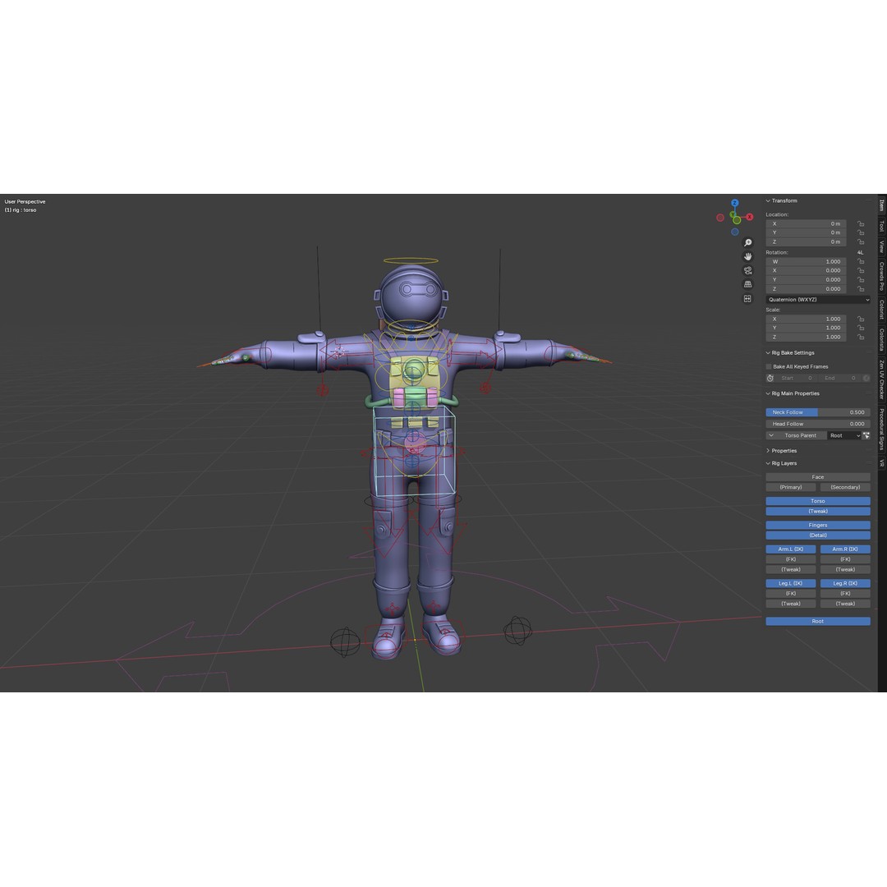Click the Toggle Local View icon
Image resolution: width=887 pixels, height=887 pixels.
(747, 297)
